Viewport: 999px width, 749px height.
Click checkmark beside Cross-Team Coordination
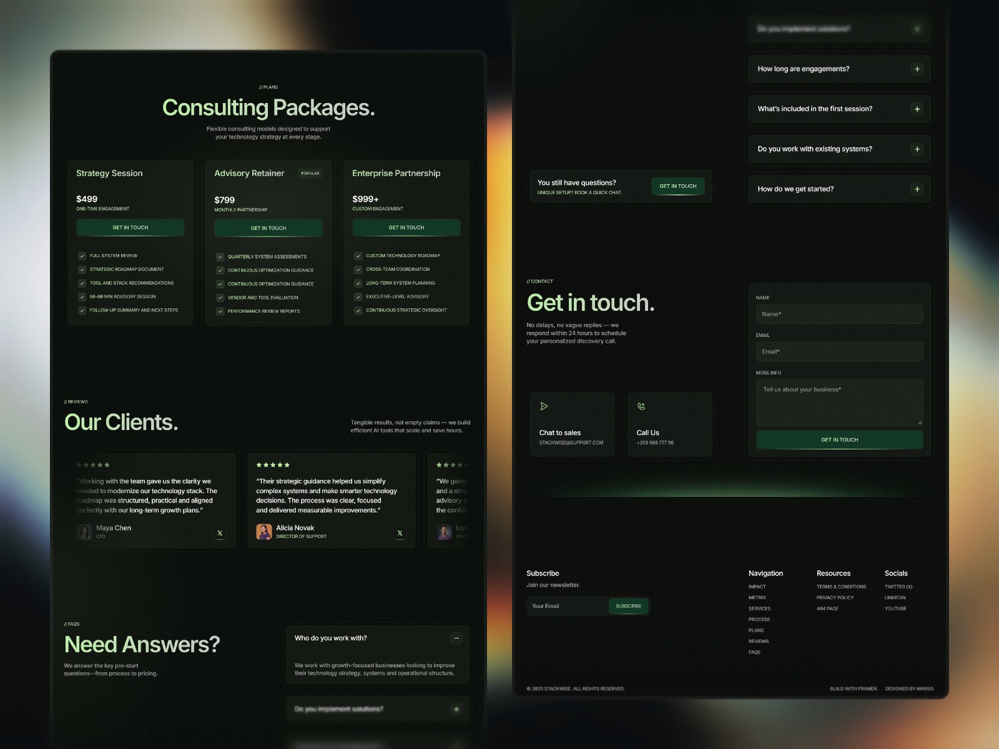pyautogui.click(x=358, y=270)
